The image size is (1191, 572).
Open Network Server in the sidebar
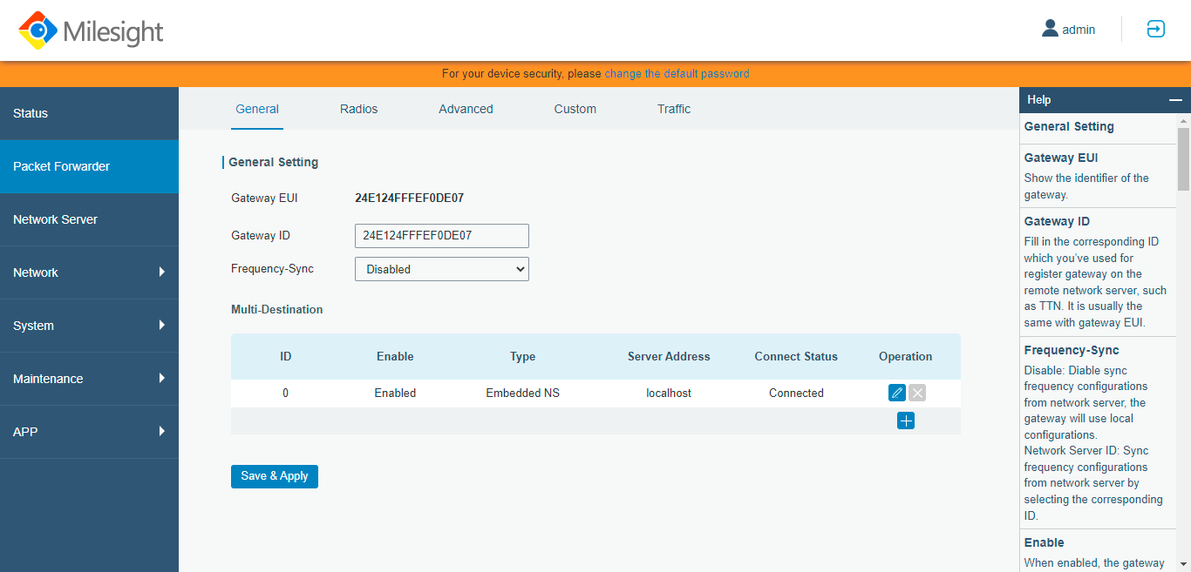(x=89, y=219)
